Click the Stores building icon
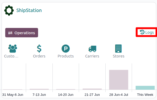The image size is (157, 100). (x=118, y=49)
